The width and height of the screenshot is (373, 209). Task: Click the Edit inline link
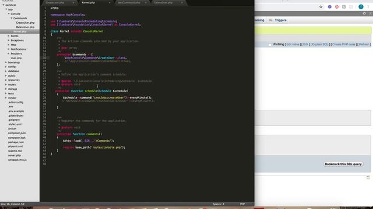[293, 45]
